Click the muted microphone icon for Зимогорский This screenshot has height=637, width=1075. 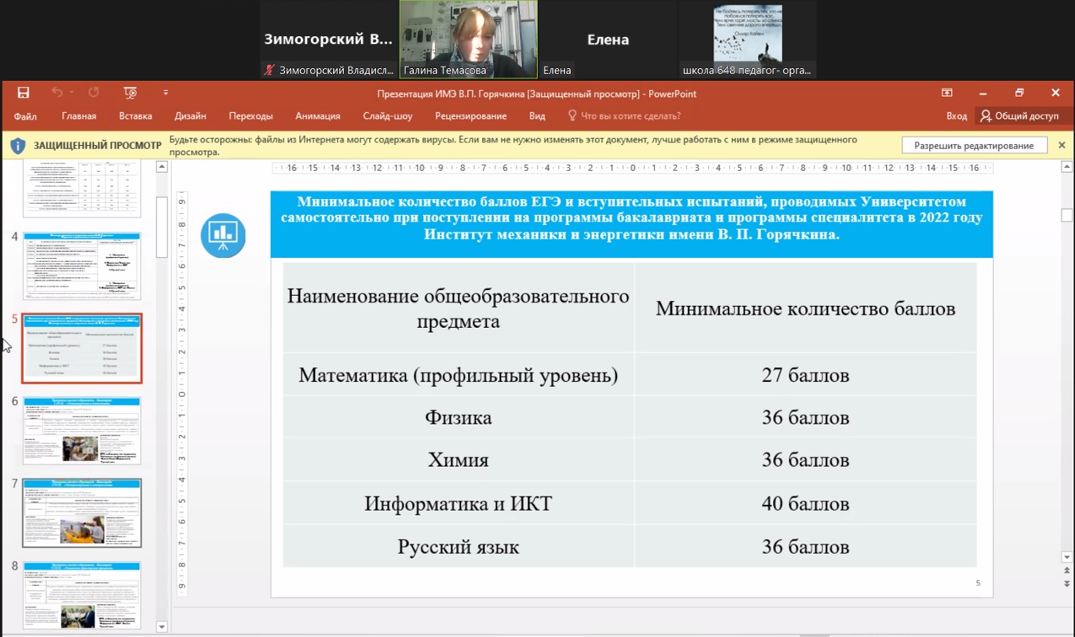(269, 71)
